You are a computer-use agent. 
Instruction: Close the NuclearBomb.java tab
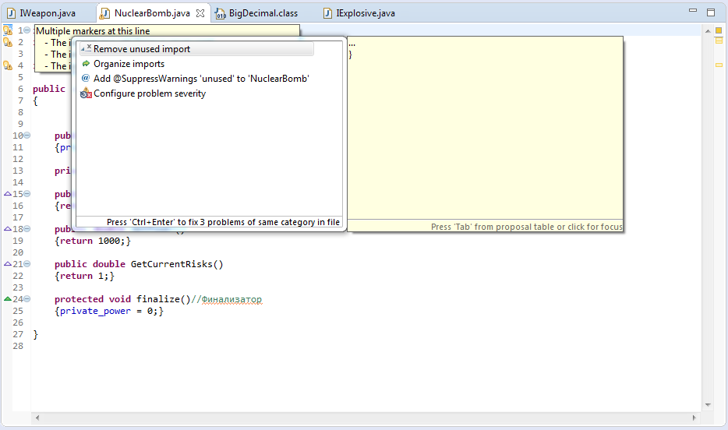(200, 13)
